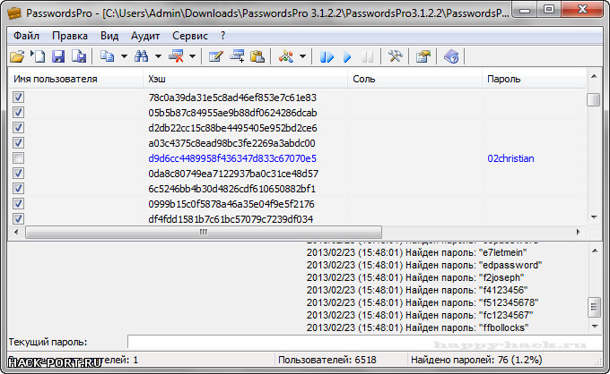Click the binoculars search icon
Screen dimensions: 610x374
pos(141,56)
